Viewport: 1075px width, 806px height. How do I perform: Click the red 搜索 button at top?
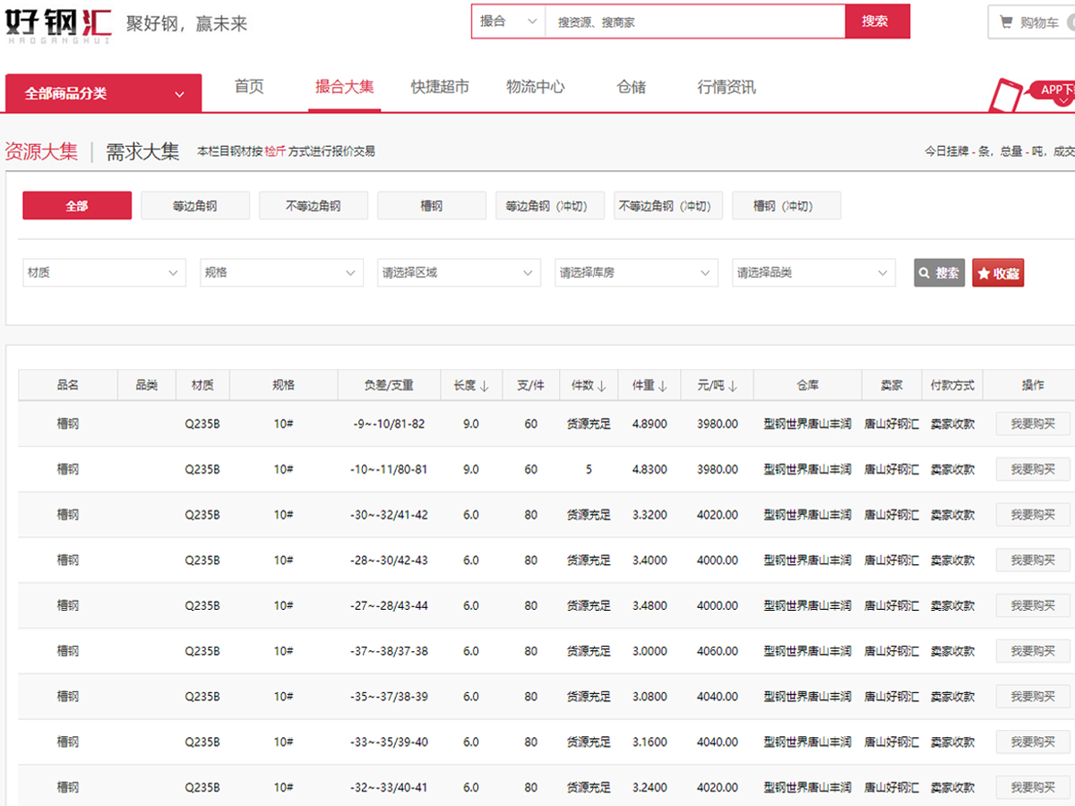point(875,21)
